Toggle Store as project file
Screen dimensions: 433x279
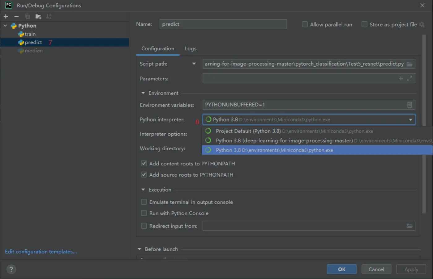coord(364,24)
